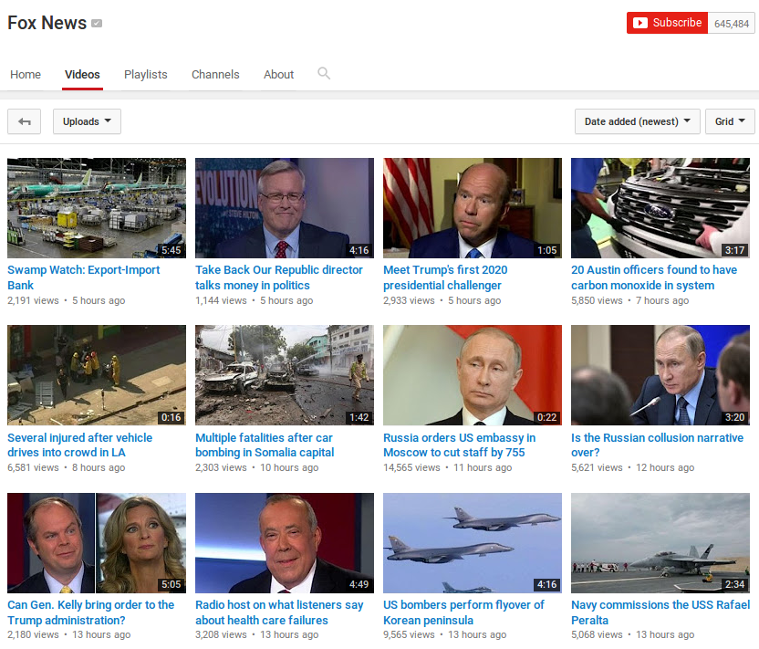
Task: Open the Grid view dropdown
Action: tap(729, 121)
